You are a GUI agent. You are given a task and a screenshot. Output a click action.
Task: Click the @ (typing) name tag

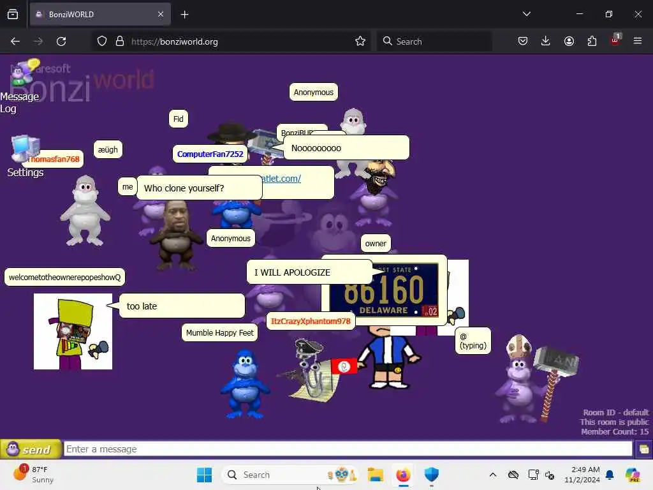[473, 341]
